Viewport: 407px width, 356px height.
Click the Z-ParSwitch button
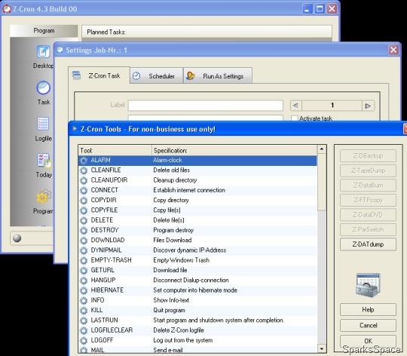pos(368,229)
